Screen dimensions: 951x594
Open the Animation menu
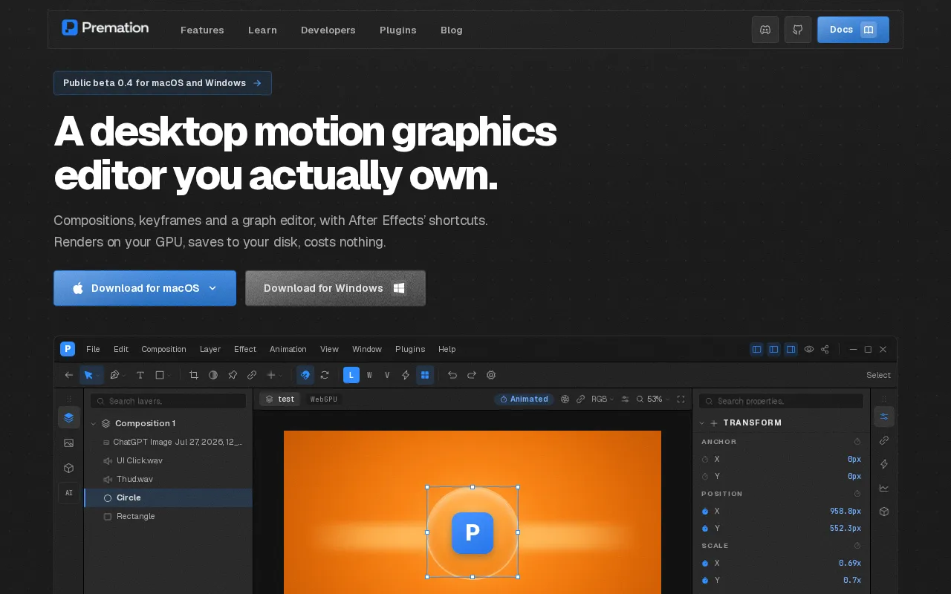[x=288, y=349]
